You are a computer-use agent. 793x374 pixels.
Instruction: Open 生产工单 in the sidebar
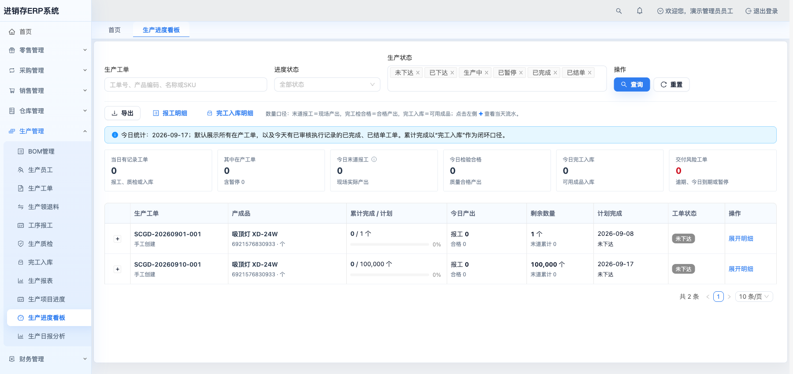49,188
